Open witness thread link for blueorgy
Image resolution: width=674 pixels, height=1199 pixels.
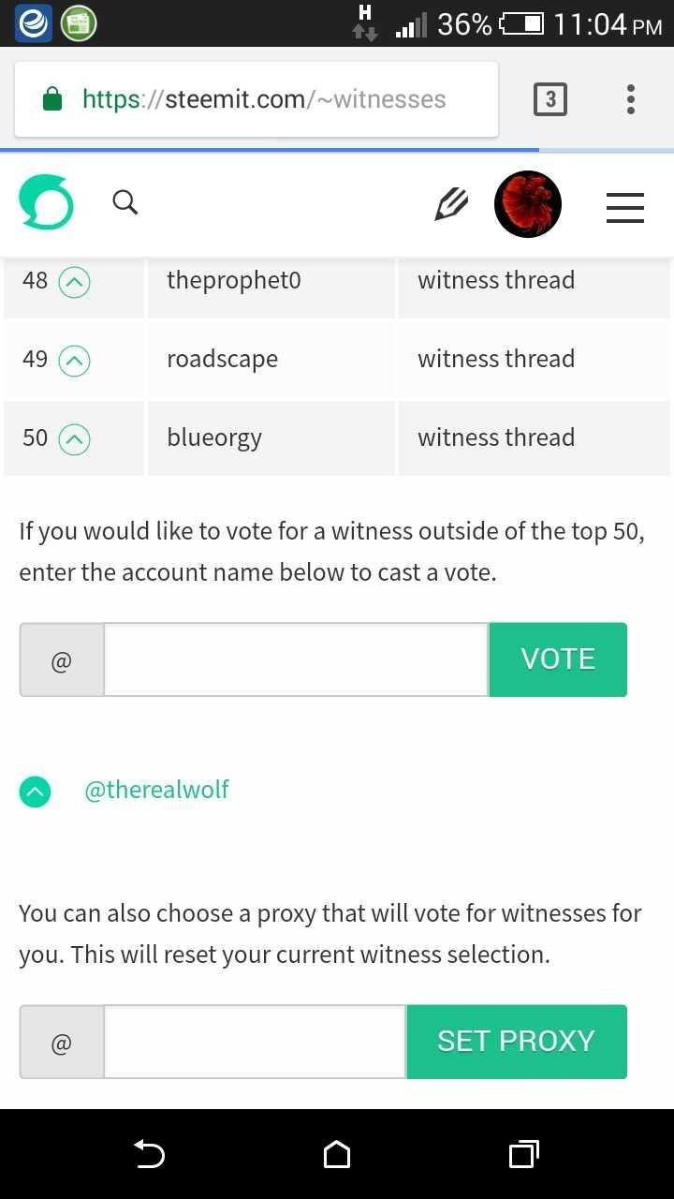click(496, 437)
